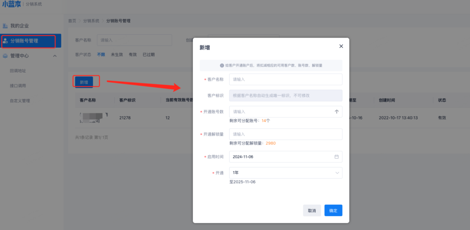The image size is (470, 230).
Task: Select the 不限 customer status filter
Action: [x=101, y=55]
